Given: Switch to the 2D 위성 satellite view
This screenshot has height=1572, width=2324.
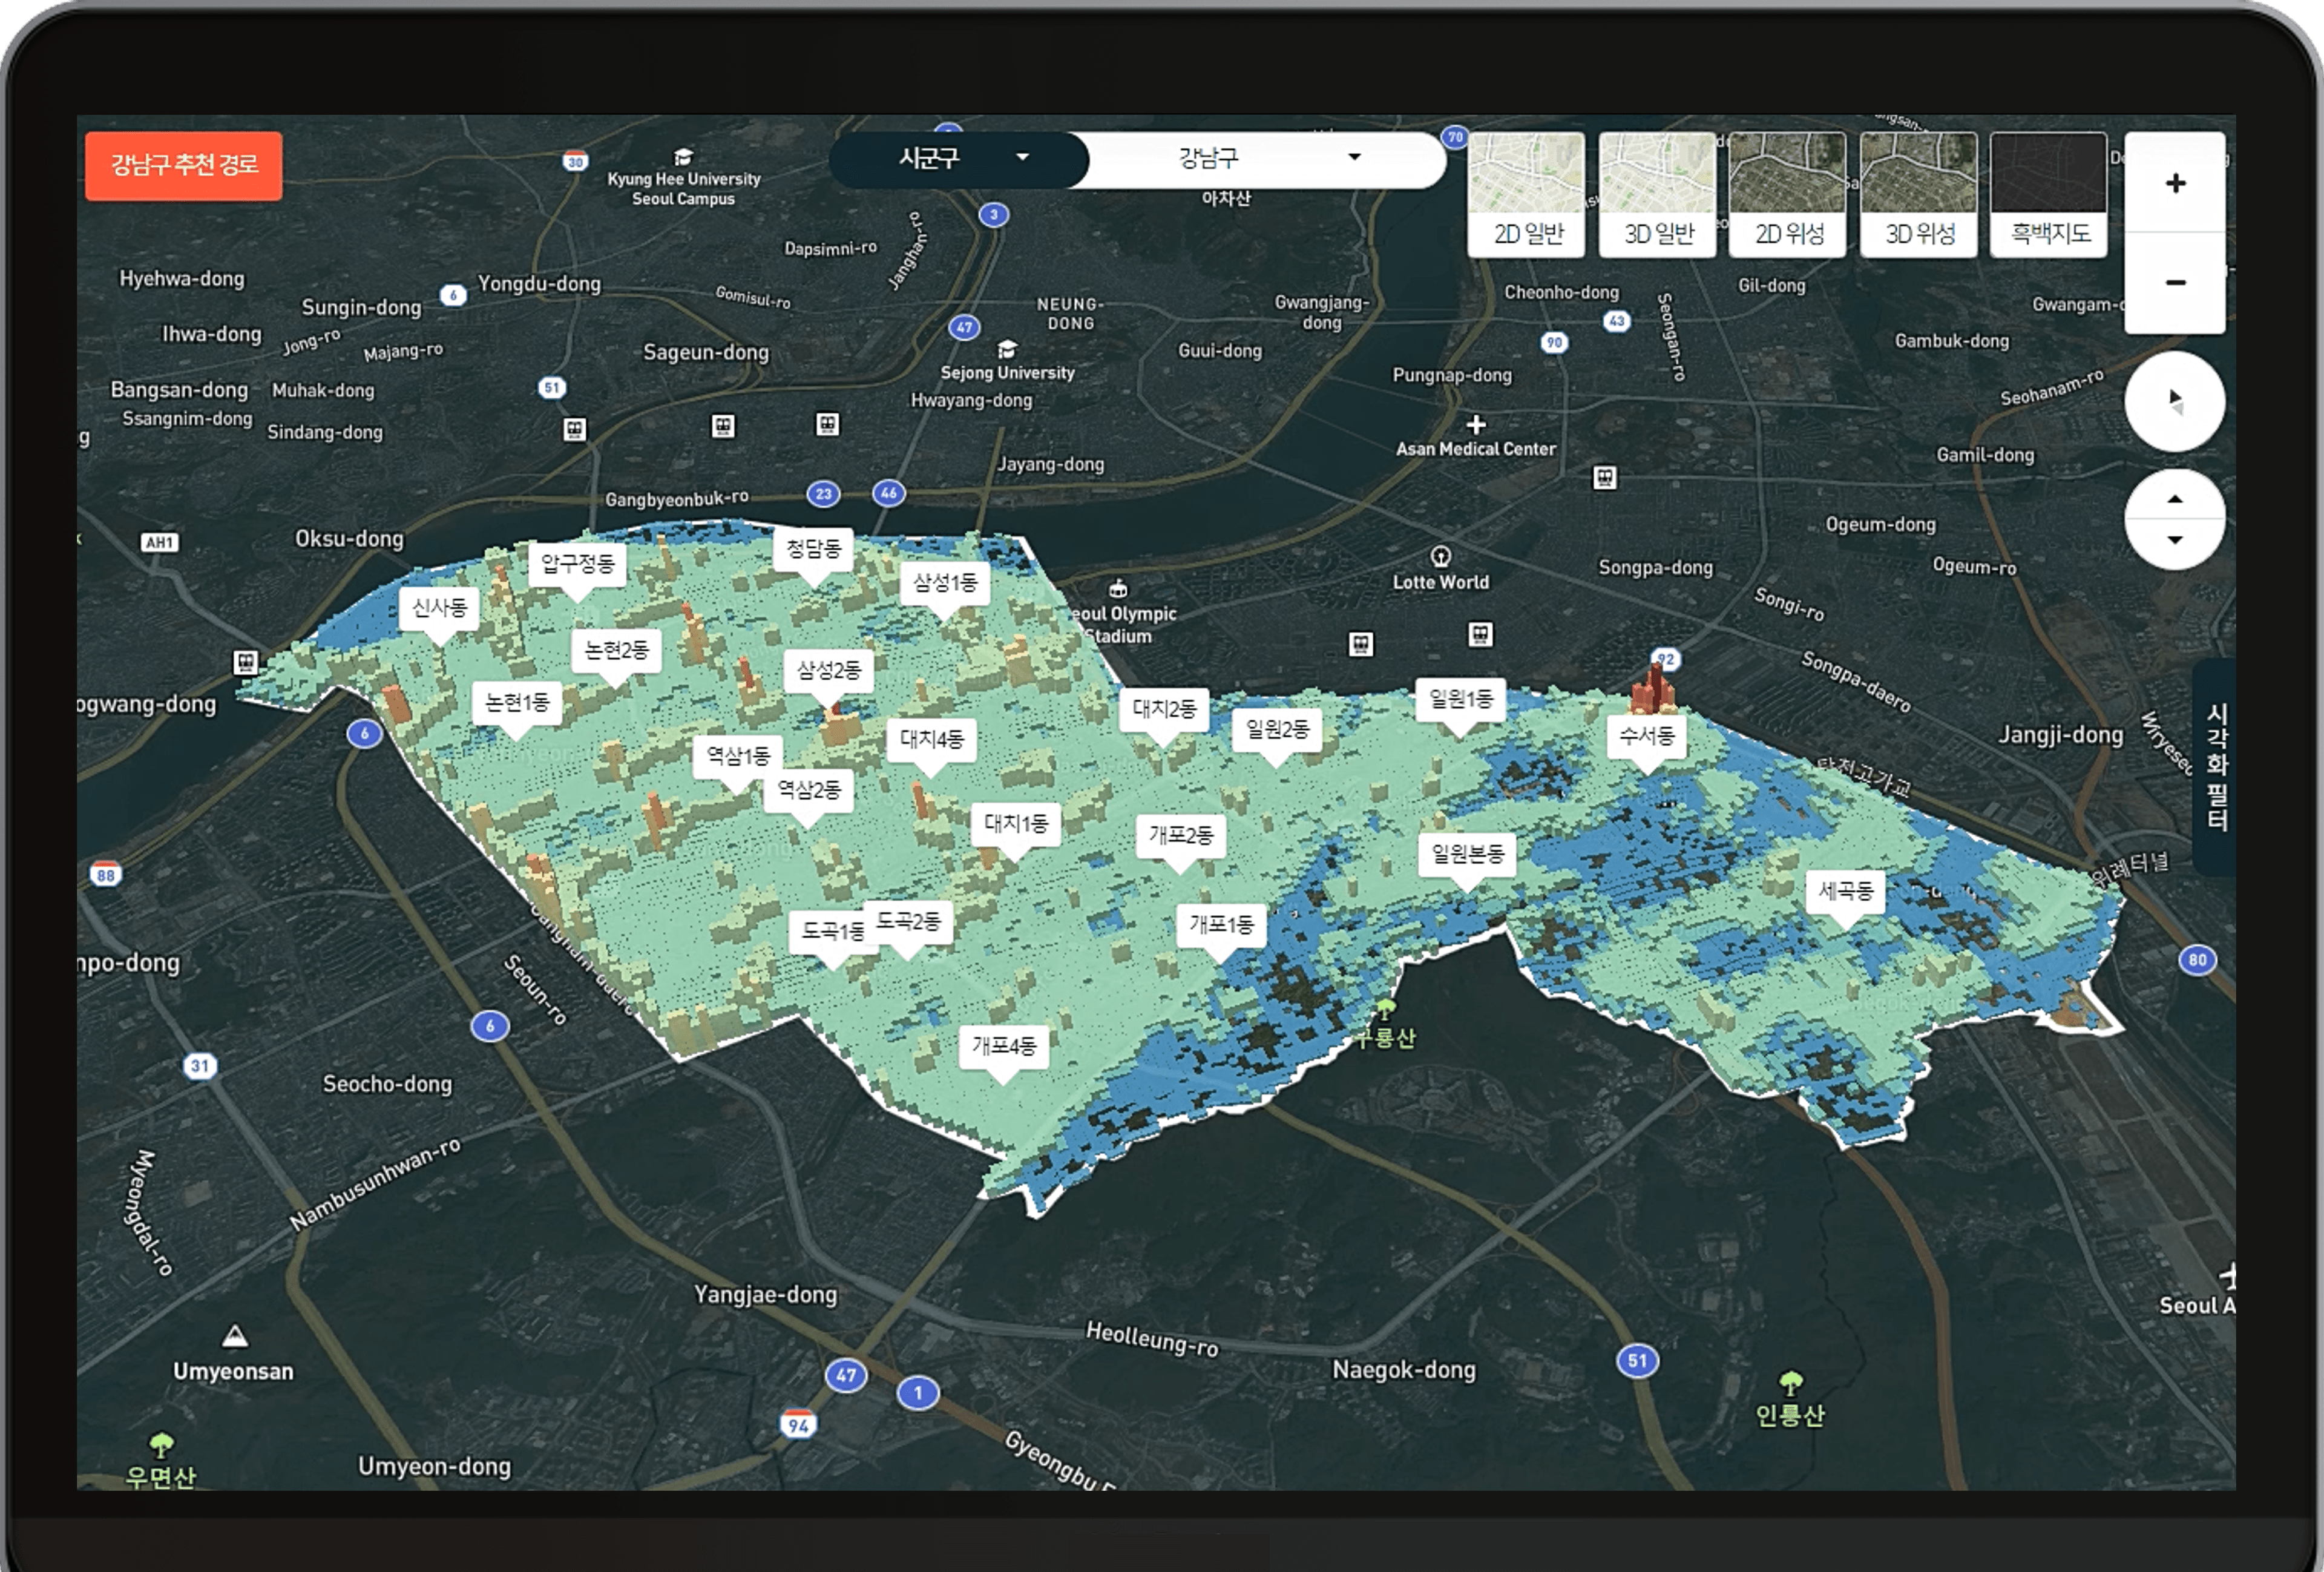Looking at the screenshot, I should click(1788, 195).
